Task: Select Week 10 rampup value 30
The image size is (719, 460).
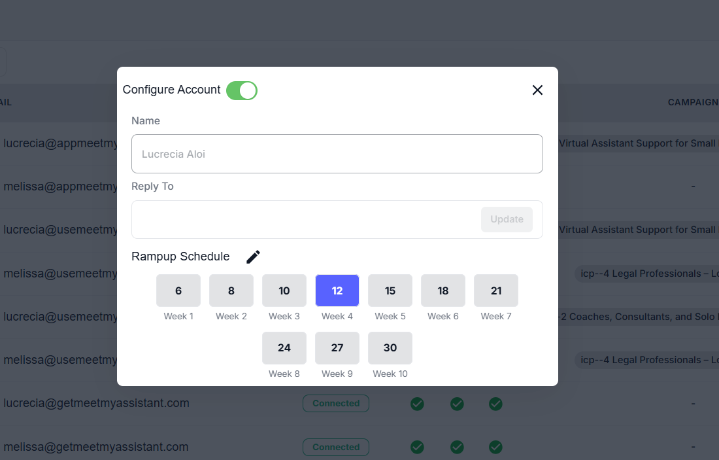Action: (x=390, y=347)
